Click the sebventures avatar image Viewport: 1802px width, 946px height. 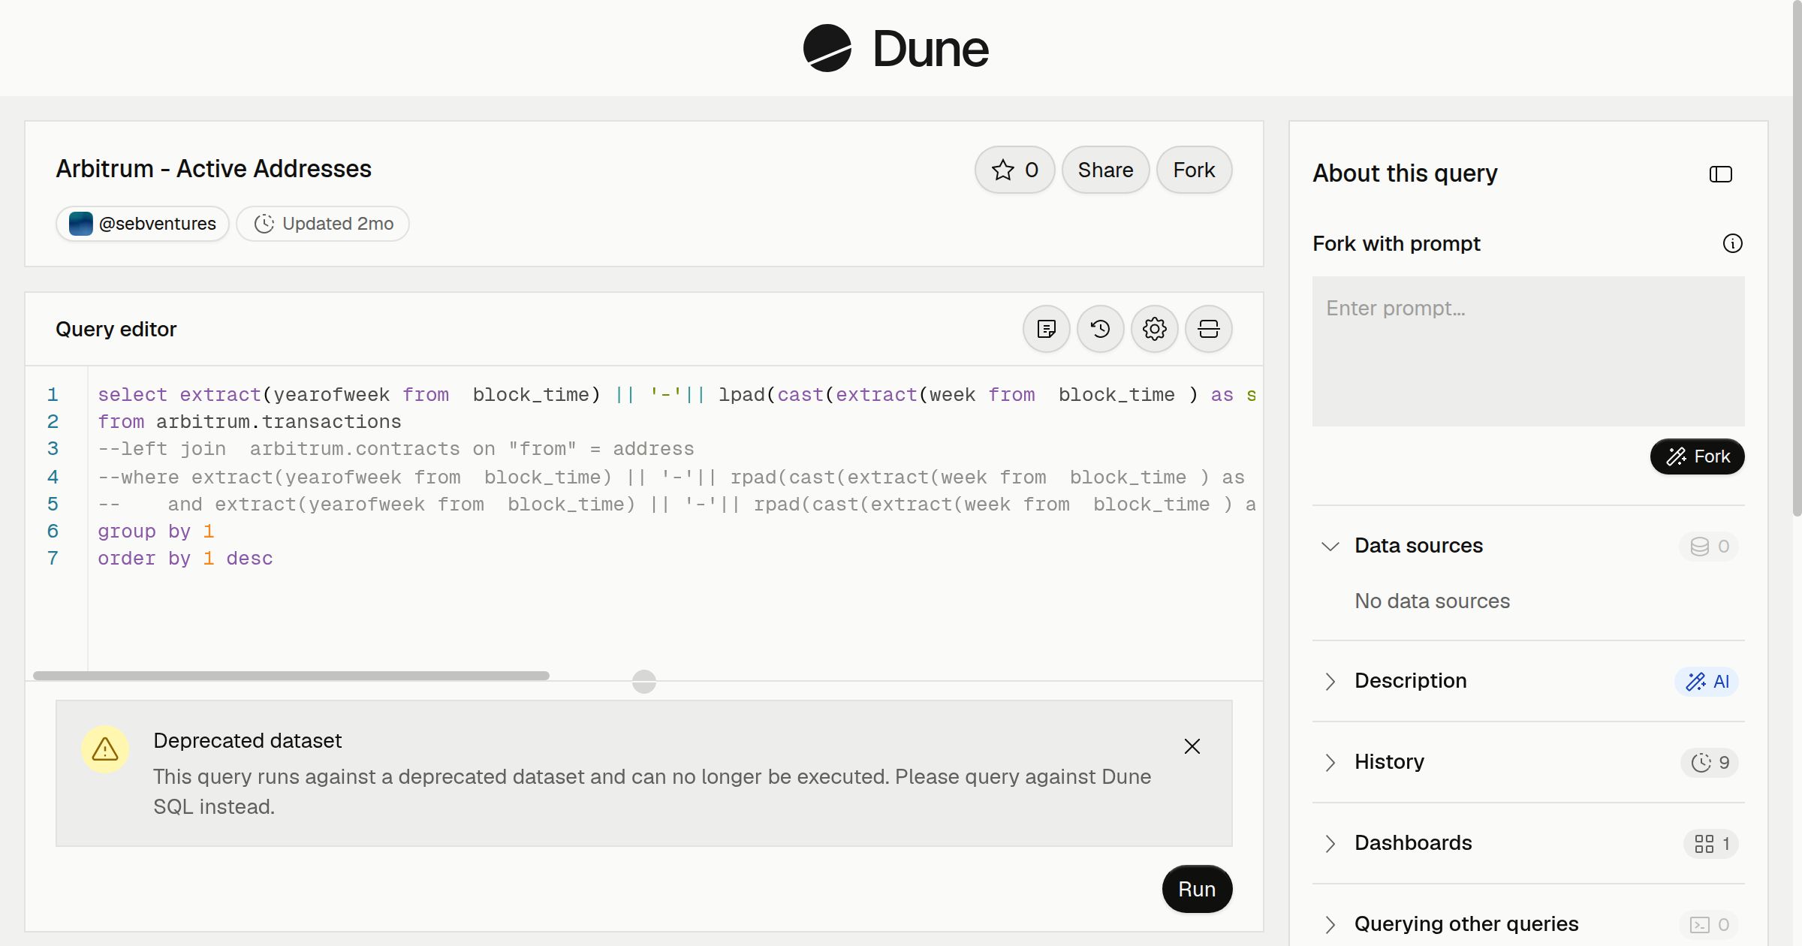point(81,224)
